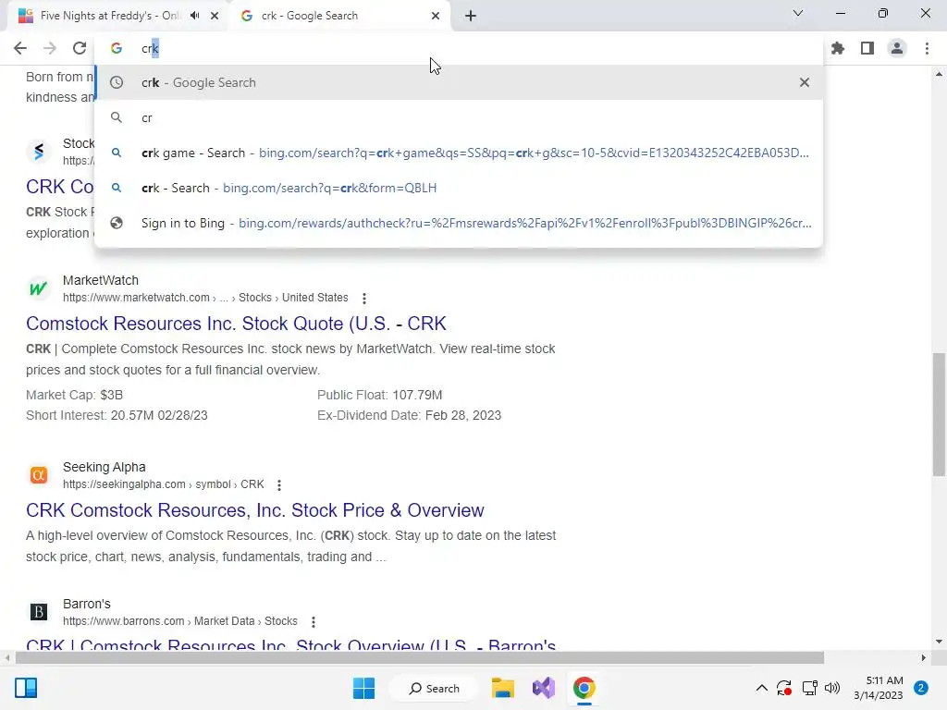Open MarketWatch result options three dots
This screenshot has width=947, height=710.
363,299
